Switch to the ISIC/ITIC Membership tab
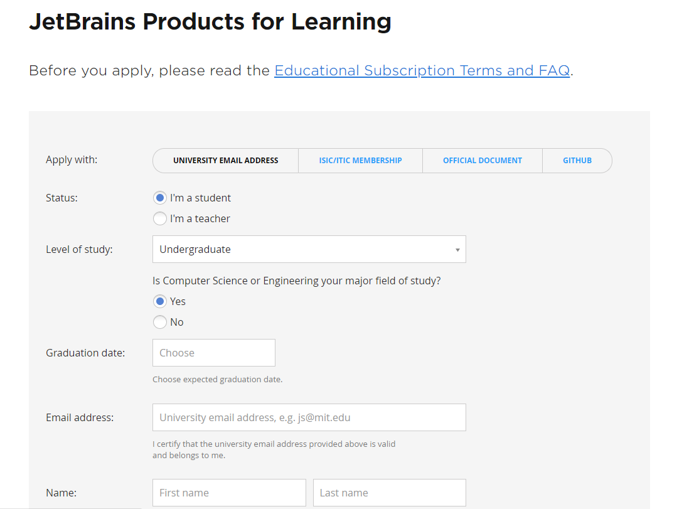 pyautogui.click(x=360, y=161)
